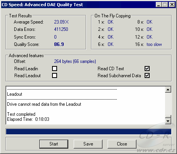Click the OK result beside 6 x
177x154 pixels.
tap(111, 44)
